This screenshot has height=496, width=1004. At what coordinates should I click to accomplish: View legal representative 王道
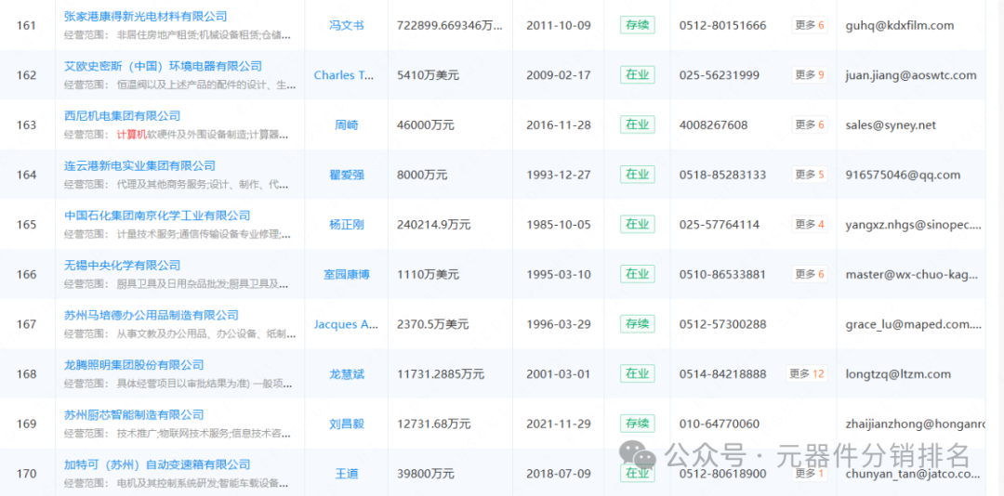click(x=347, y=474)
